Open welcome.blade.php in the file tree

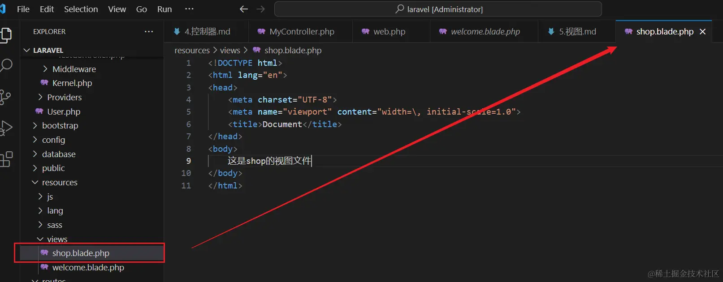[x=92, y=267]
